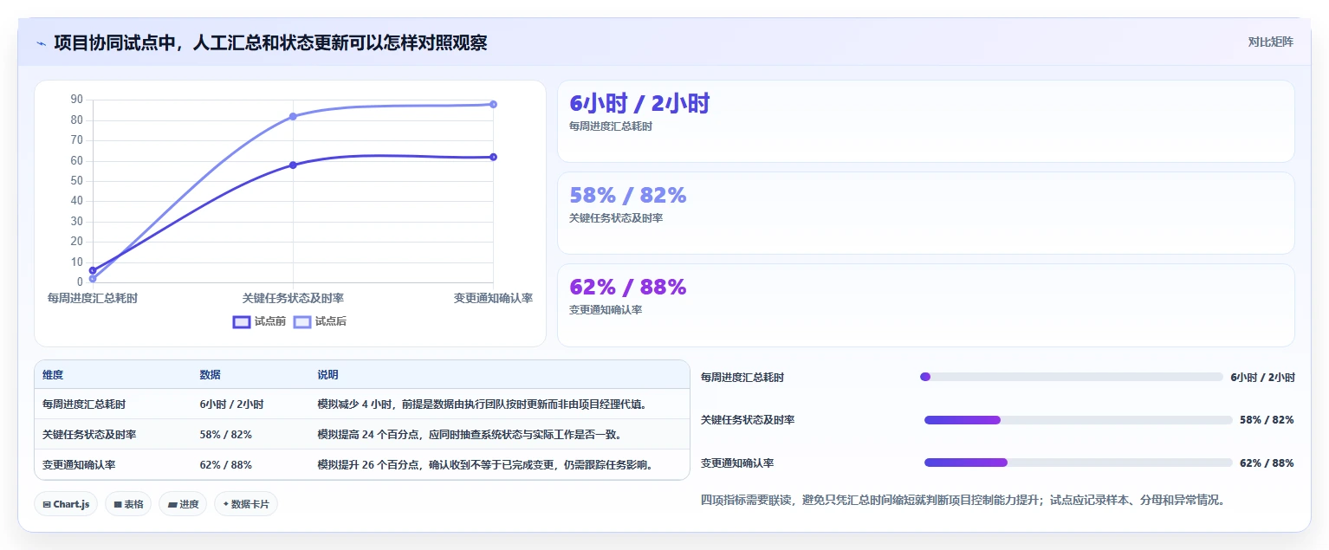1329x550 pixels.
Task: Click the y-axis 90 tick label
Action: tap(77, 100)
